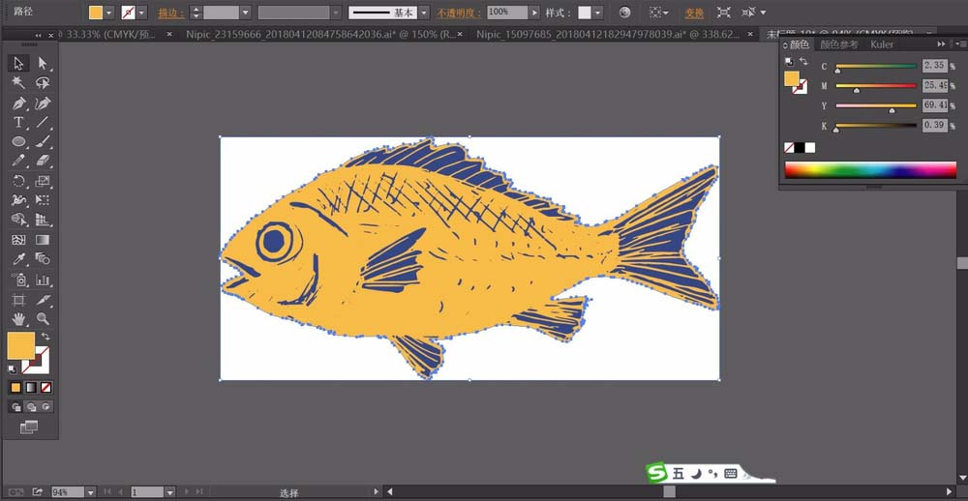Image resolution: width=968 pixels, height=501 pixels.
Task: Select the Perspective Grid tool
Action: click(43, 220)
